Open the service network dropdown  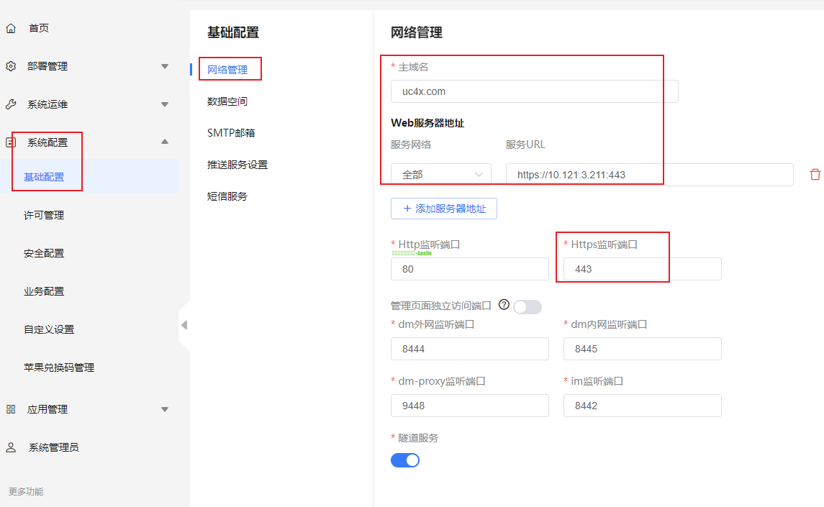coord(441,175)
